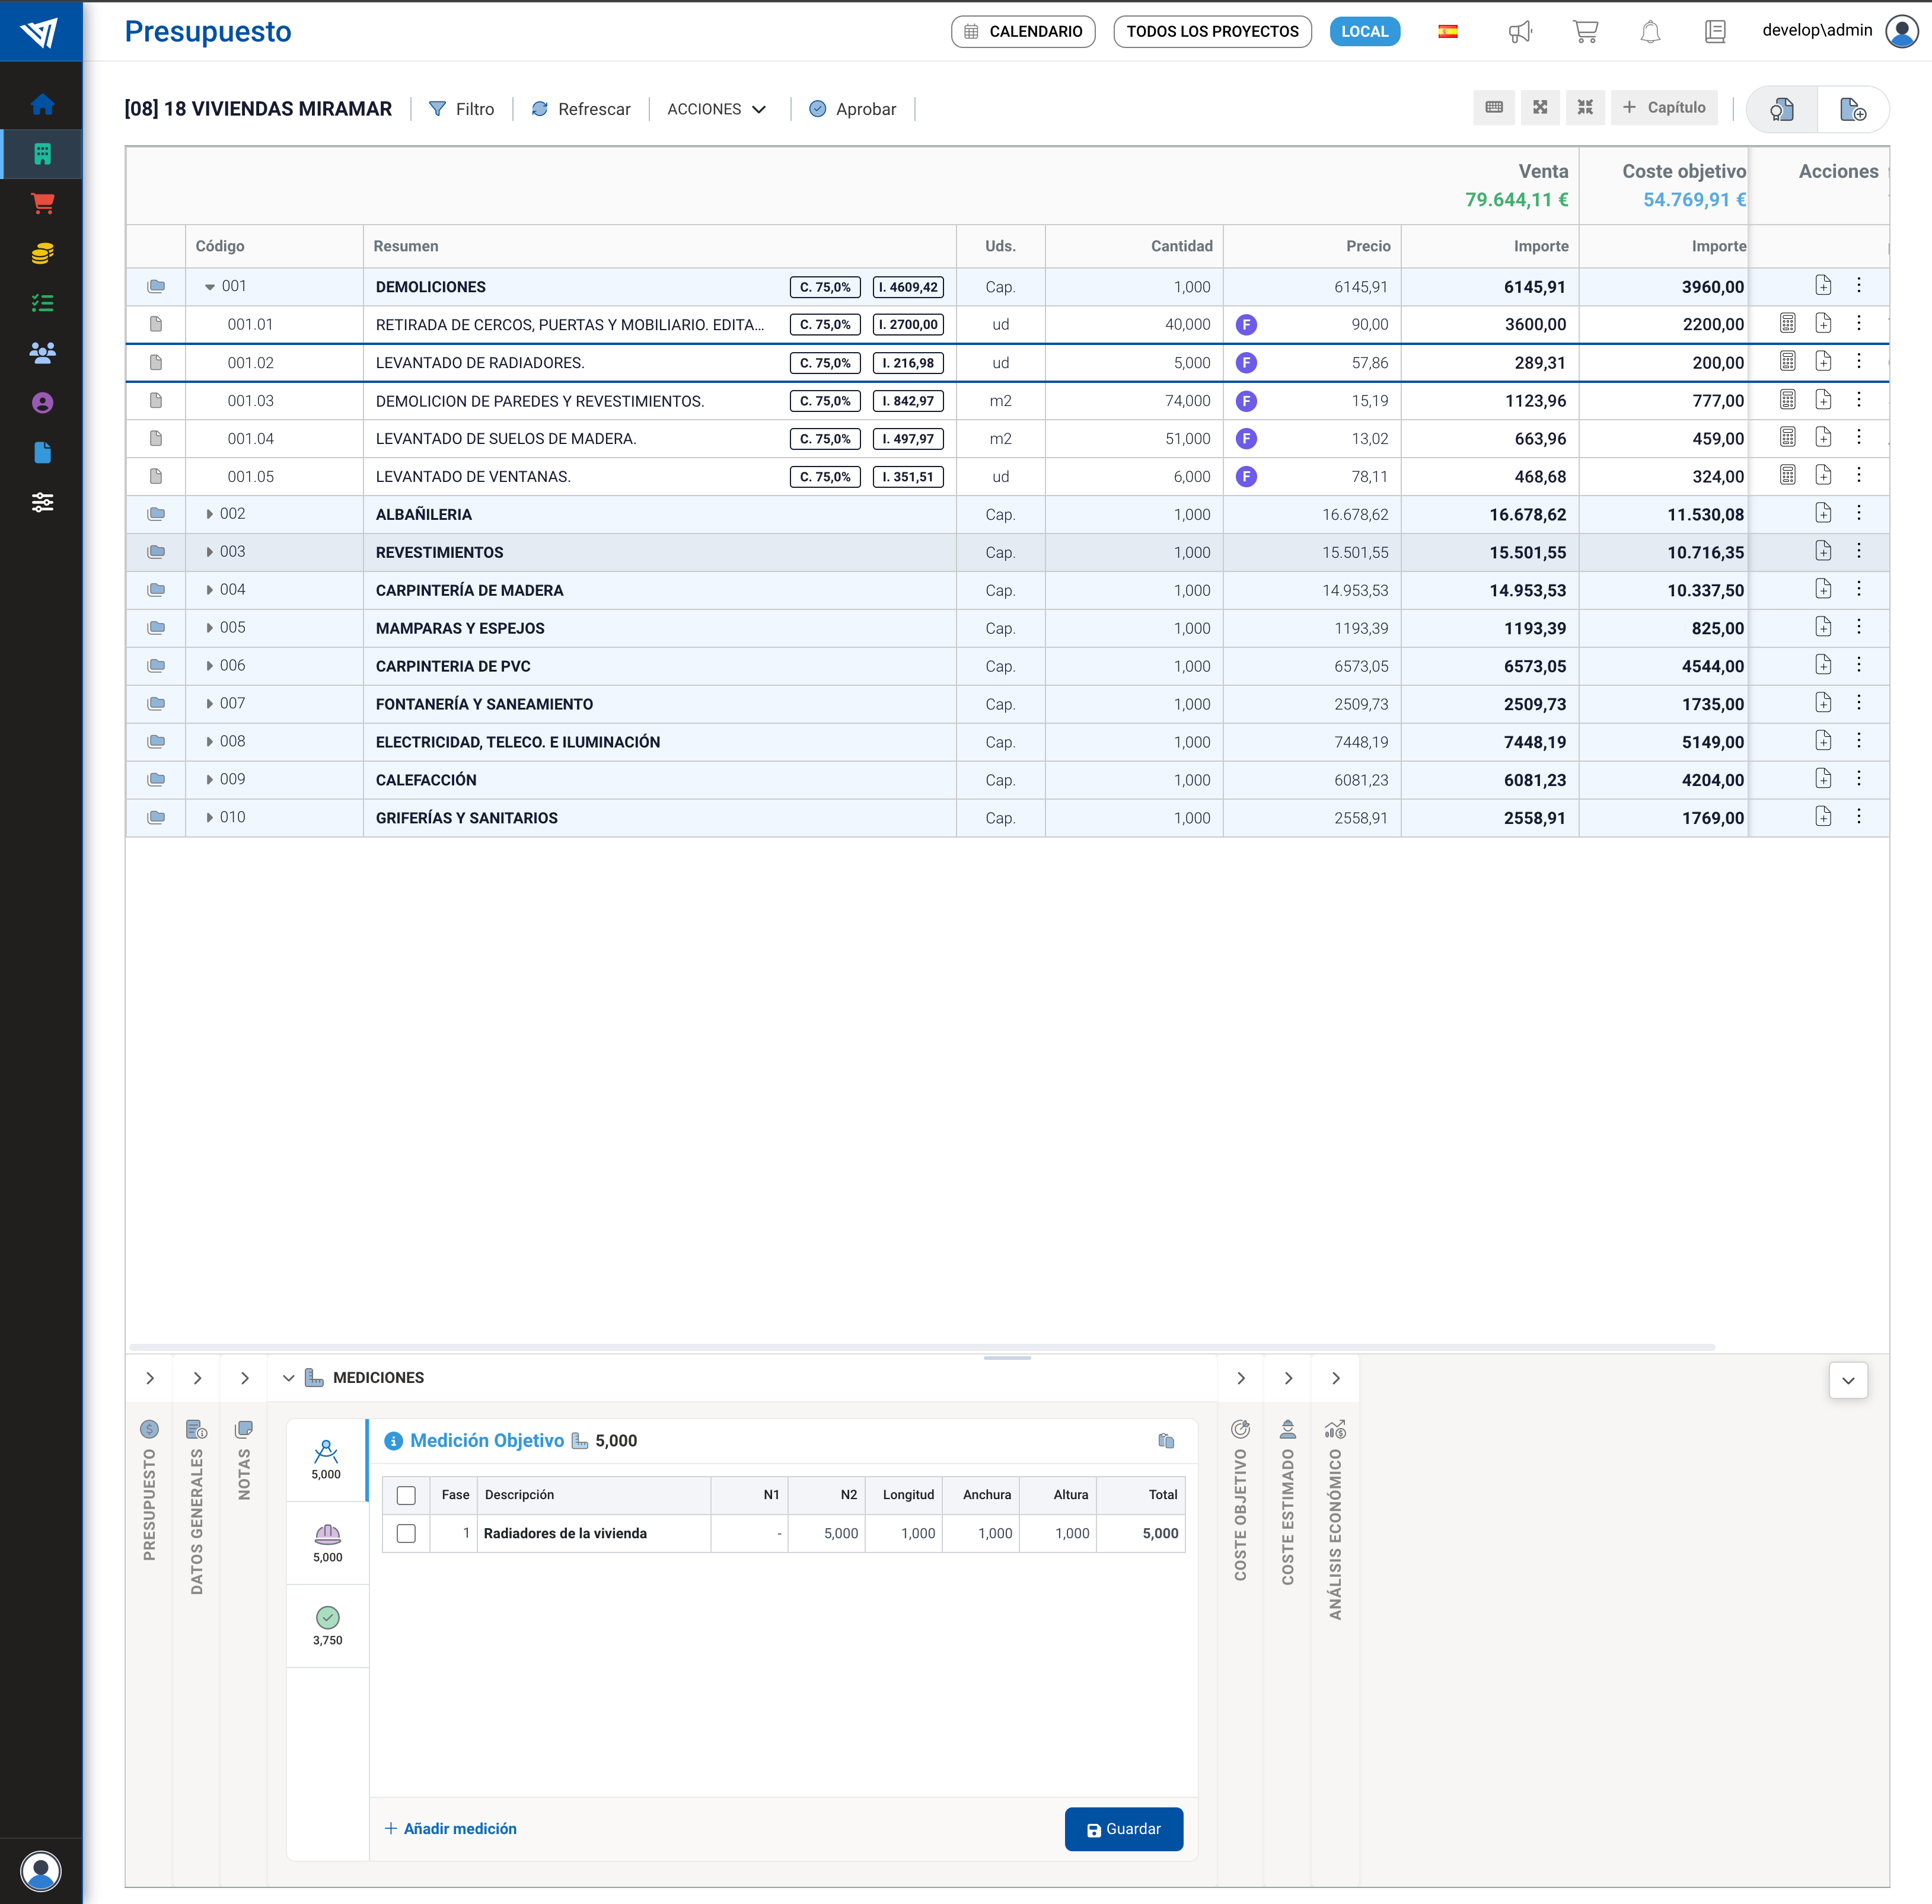Toggle the select-all checkbox in measurements header
The height and width of the screenshot is (1904, 1932).
tap(406, 1495)
